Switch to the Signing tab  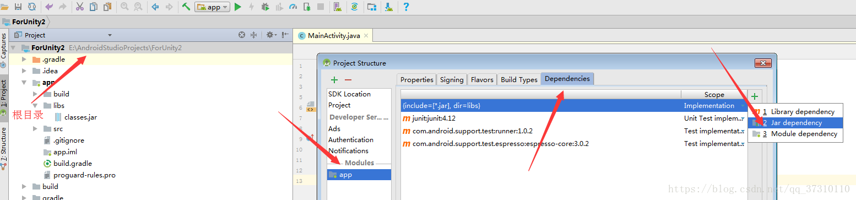452,79
